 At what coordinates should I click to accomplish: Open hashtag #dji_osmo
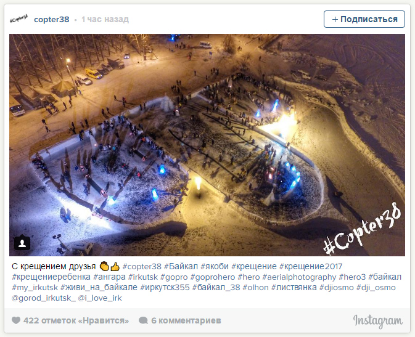point(376,288)
